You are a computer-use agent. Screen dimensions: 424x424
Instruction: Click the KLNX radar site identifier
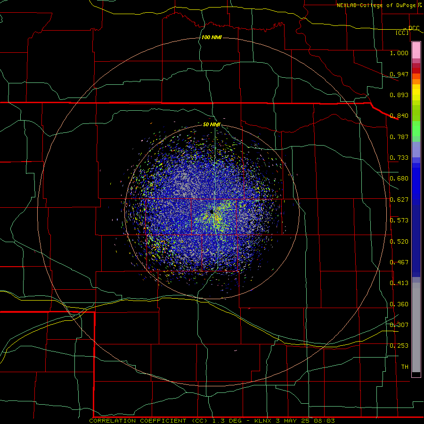click(x=262, y=421)
